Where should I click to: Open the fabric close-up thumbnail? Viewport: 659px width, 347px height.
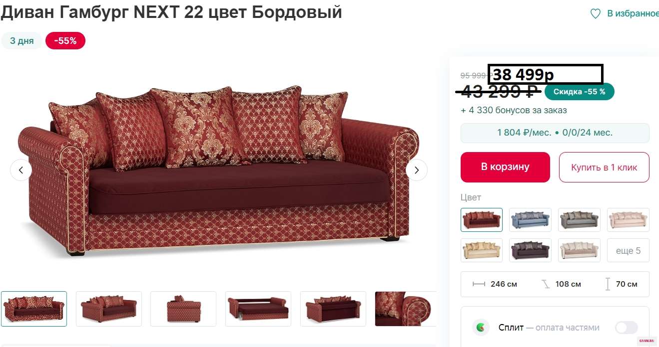pyautogui.click(x=405, y=309)
